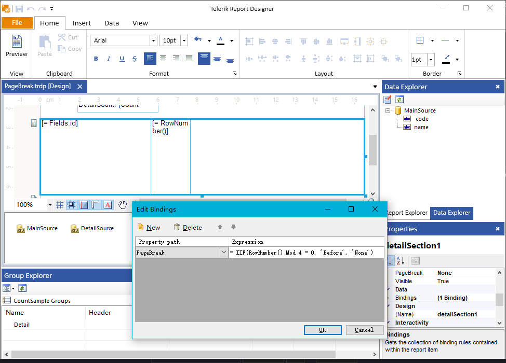This screenshot has height=363, width=506.
Task: Toggle Bold formatting
Action: 96,59
